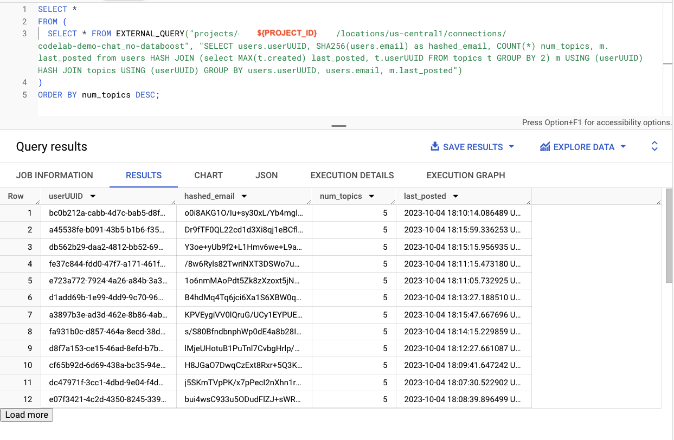The image size is (674, 440).
Task: Click the Load more button
Action: coord(27,415)
